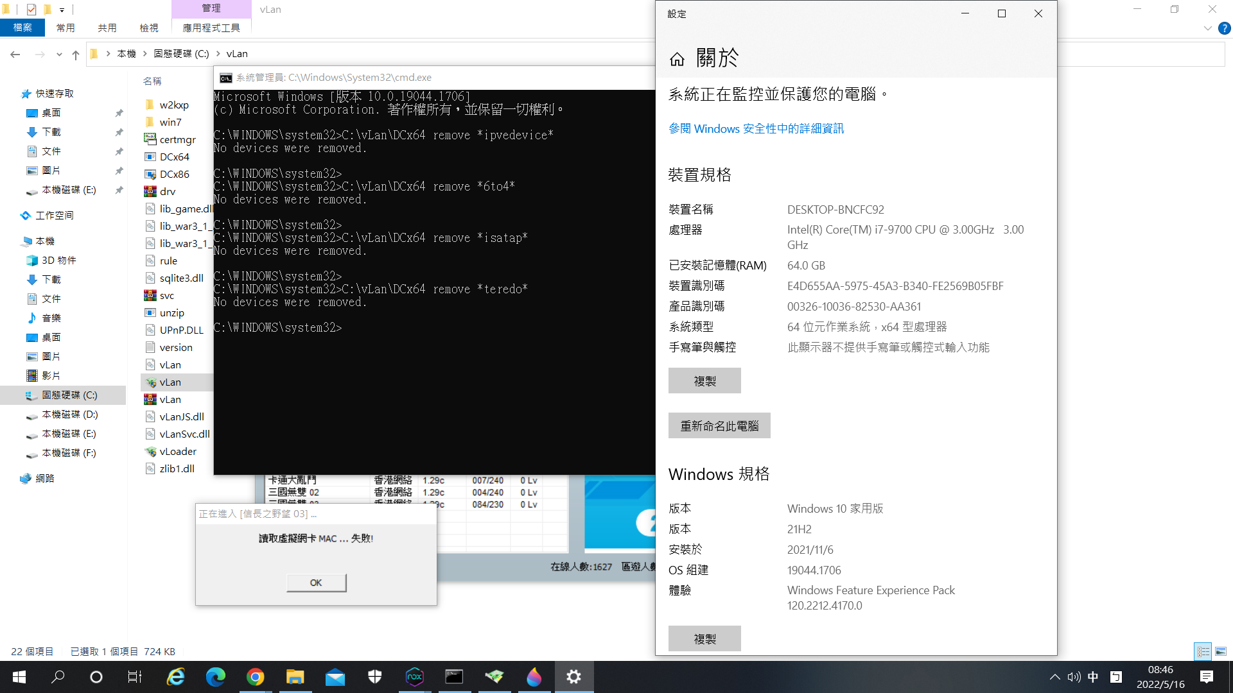Viewport: 1233px width, 693px height.
Task: Open the 共用 ribbon tab
Action: (x=107, y=28)
